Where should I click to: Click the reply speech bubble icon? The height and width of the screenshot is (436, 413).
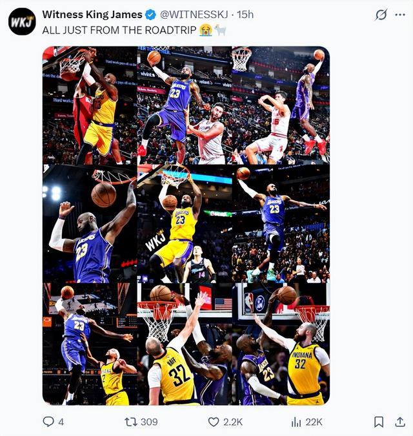pos(48,422)
